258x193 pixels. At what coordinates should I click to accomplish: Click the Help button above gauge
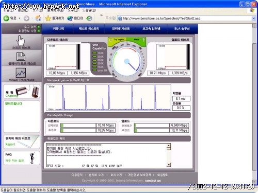coord(137,40)
